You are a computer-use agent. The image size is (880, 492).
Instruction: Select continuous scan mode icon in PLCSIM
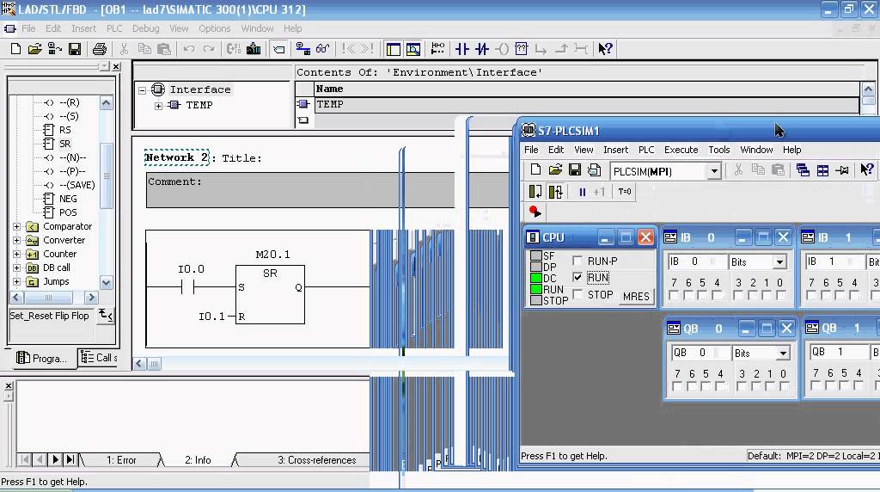[x=555, y=192]
